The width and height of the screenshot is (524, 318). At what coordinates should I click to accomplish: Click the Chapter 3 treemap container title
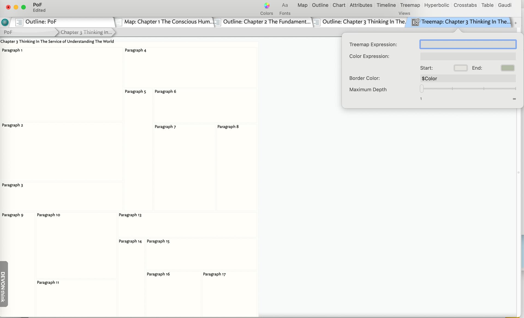pyautogui.click(x=57, y=41)
